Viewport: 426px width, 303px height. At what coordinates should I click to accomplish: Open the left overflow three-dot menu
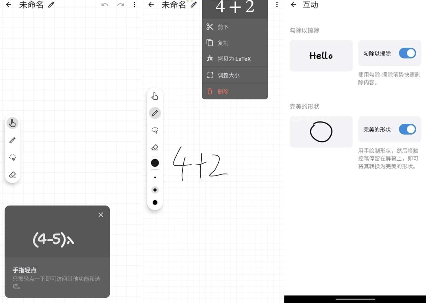[135, 5]
